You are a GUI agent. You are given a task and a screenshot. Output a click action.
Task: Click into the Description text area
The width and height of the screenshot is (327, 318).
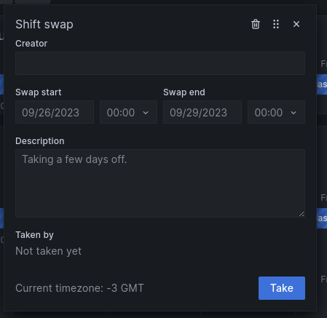click(x=160, y=183)
